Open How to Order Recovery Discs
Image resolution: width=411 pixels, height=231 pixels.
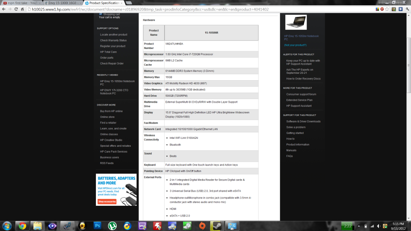(303, 79)
